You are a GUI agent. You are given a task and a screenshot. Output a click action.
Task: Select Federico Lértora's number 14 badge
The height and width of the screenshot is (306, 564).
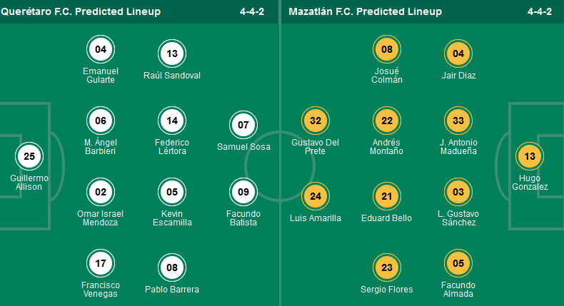[172, 121]
